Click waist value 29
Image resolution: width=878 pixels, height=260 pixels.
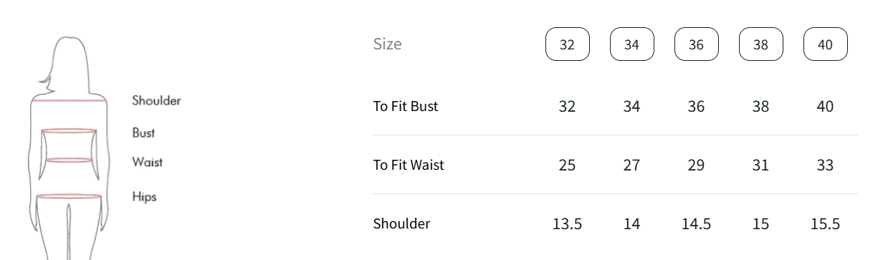696,165
